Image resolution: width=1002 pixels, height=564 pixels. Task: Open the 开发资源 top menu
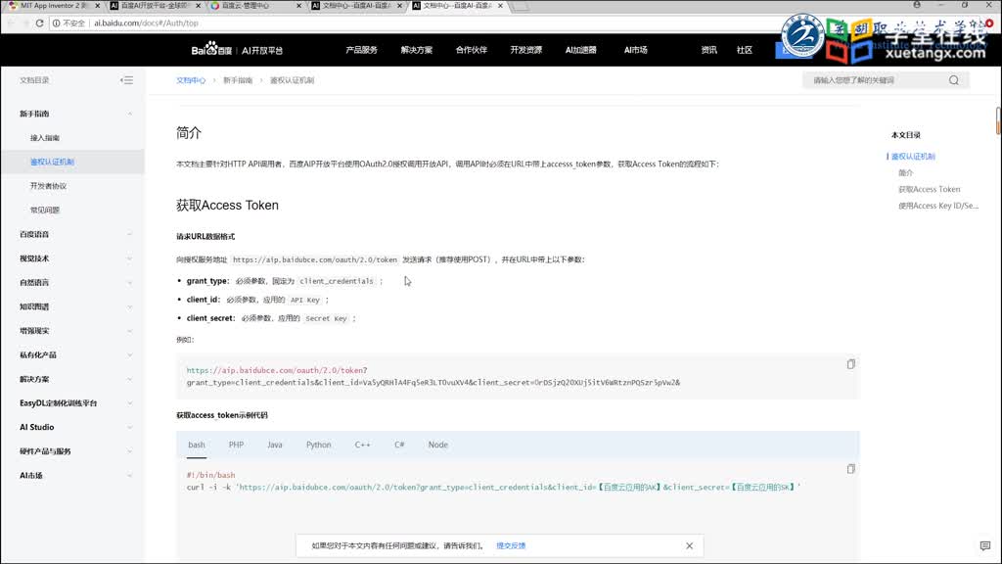point(525,50)
